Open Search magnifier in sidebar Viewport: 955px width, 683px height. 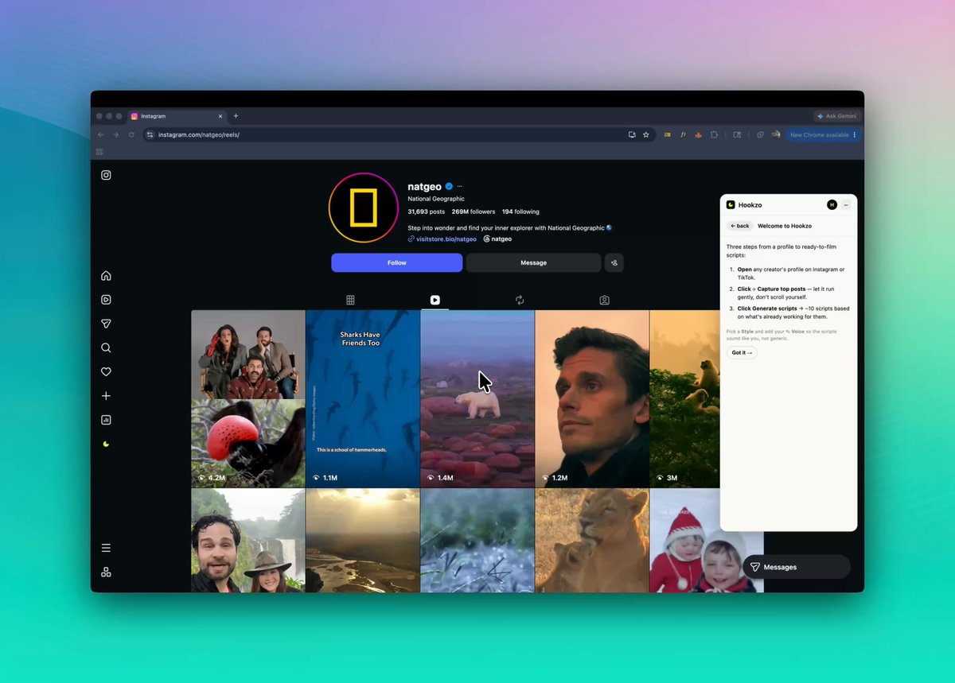click(x=106, y=347)
